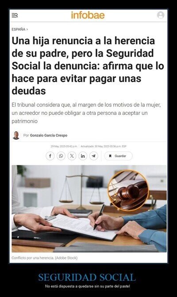Click the Guardar button
177x297 pixels.
pyautogui.click(x=119, y=156)
